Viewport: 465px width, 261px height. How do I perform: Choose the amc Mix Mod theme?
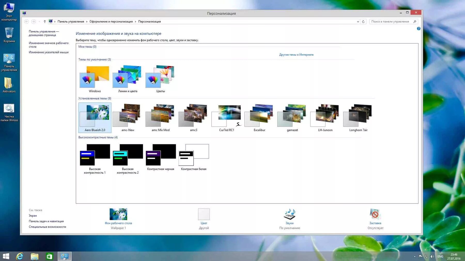(x=160, y=118)
